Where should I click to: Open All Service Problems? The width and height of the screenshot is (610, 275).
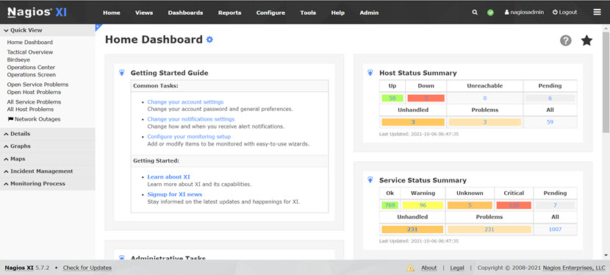[x=34, y=102]
